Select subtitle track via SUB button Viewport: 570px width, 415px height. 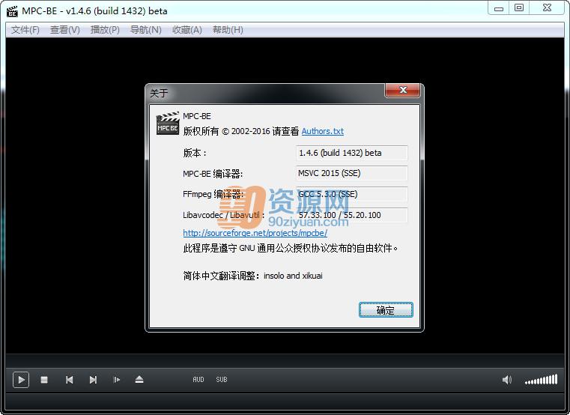(222, 379)
